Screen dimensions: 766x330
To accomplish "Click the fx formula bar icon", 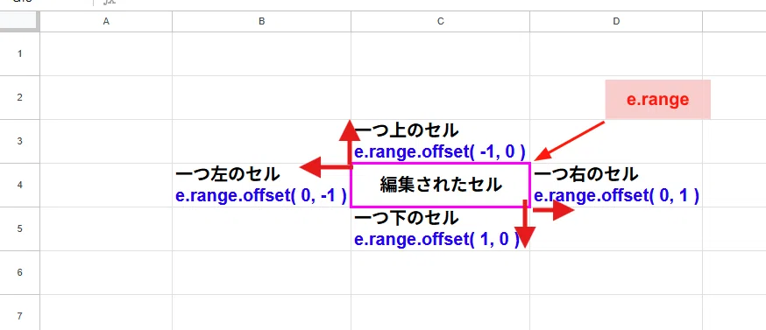I will click(110, 3).
